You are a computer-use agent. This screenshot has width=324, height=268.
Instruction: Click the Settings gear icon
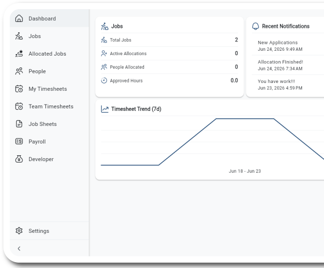[x=19, y=230]
